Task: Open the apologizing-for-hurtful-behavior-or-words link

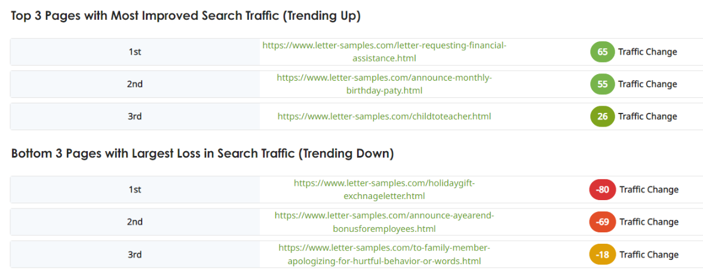Action: pyautogui.click(x=384, y=254)
